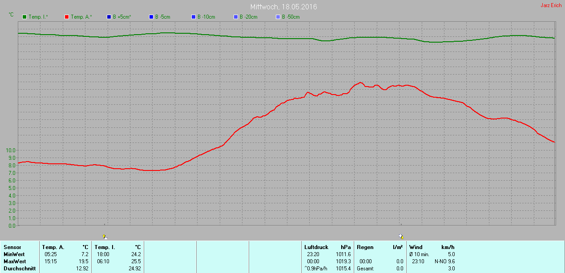Click the Temp. A. minimum value '7.2'
The image size is (565, 273).
(85, 254)
